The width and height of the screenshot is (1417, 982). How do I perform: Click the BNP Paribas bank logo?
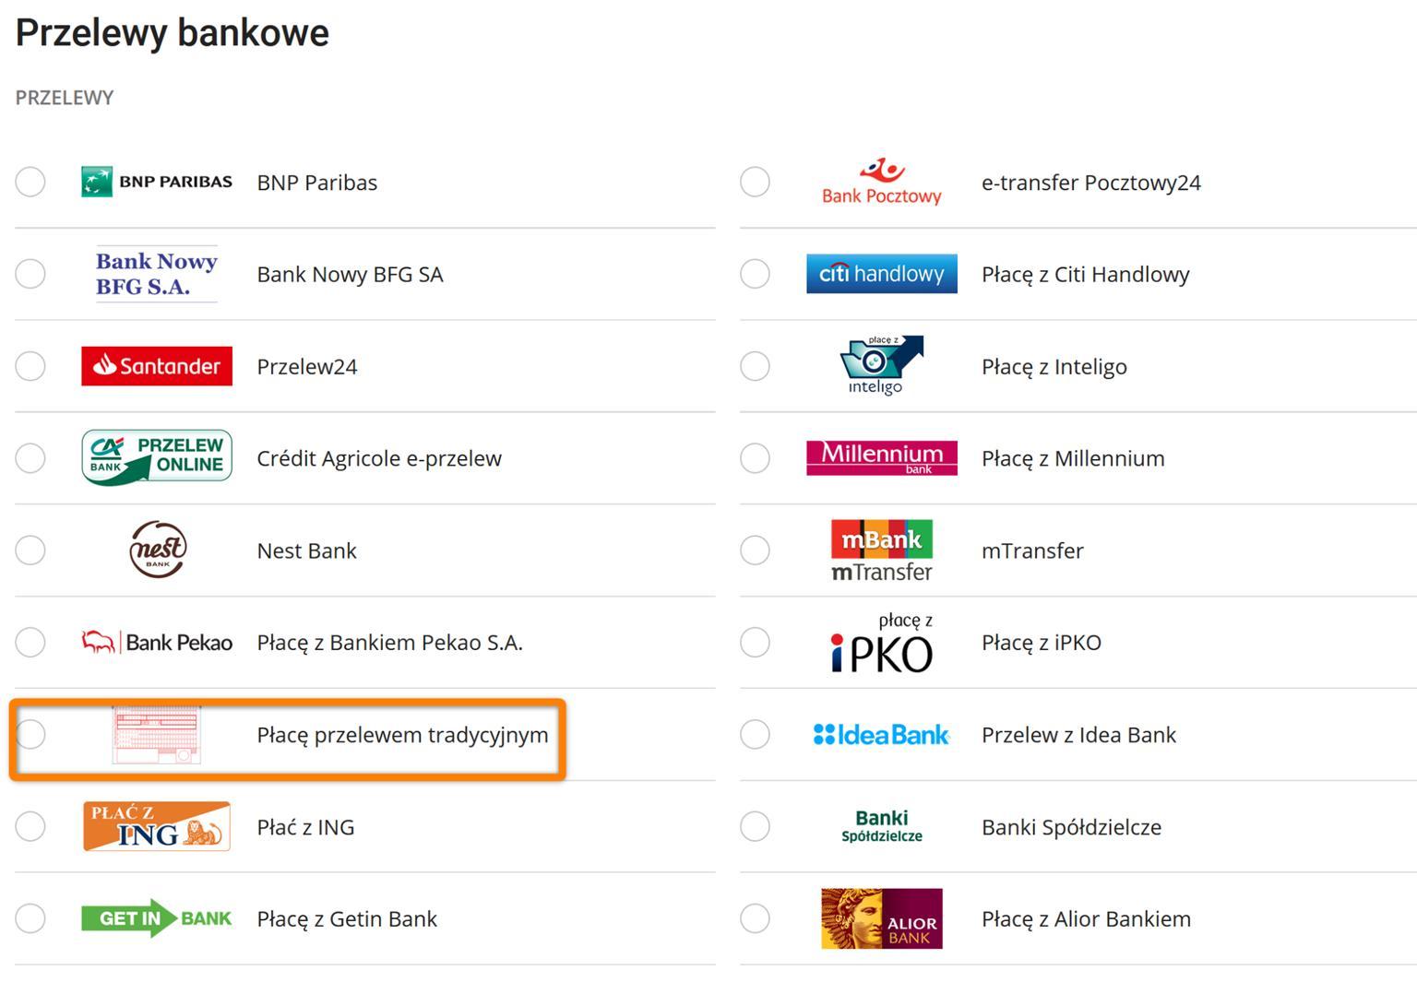157,182
